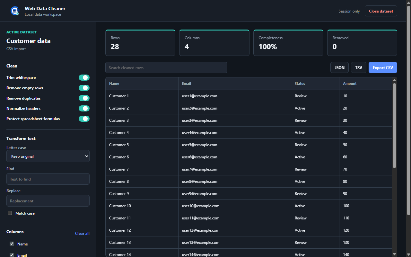Click the Customer 12 cell
The image size is (411, 257).
(142, 230)
